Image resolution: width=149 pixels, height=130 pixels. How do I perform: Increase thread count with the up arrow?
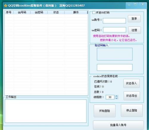(x=117, y=96)
